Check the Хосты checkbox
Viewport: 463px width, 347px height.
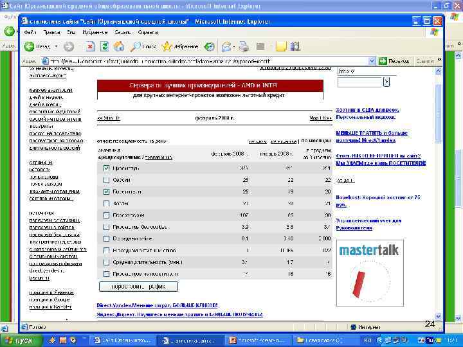click(106, 203)
